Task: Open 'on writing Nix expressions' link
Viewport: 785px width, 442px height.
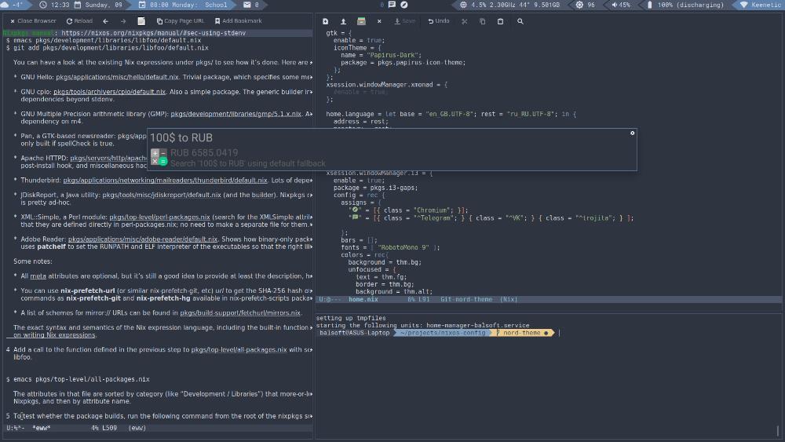Action: [x=54, y=335]
